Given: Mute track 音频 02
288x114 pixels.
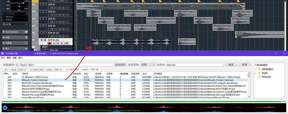Looking at the screenshot, I should (41, 11).
